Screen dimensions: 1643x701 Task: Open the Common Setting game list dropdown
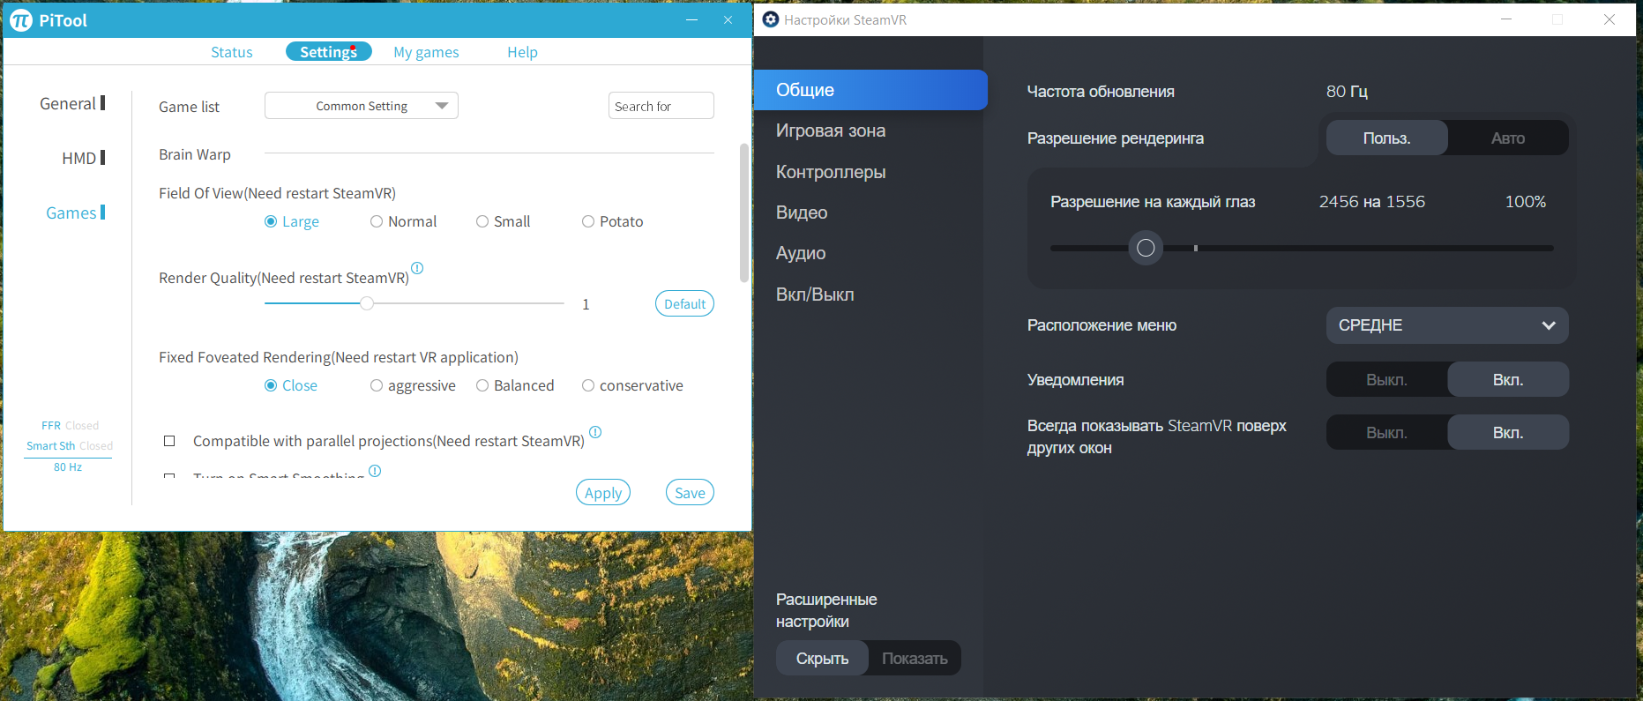(362, 106)
